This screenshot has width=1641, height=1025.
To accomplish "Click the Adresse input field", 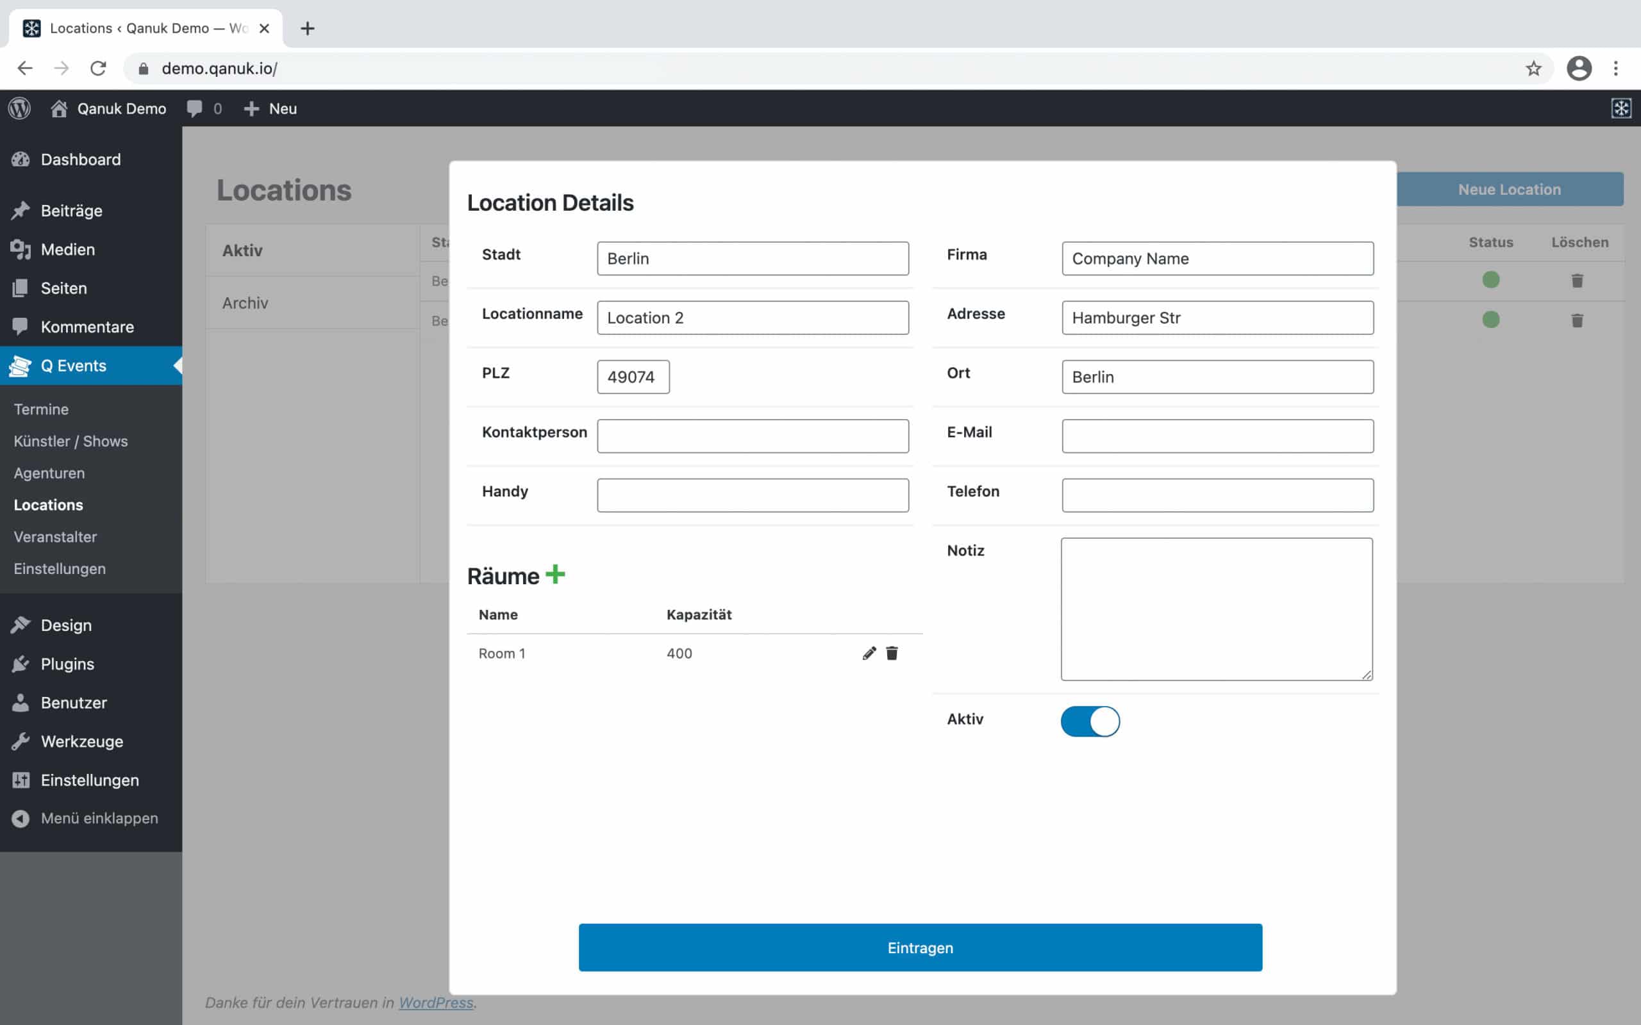I will pos(1218,317).
